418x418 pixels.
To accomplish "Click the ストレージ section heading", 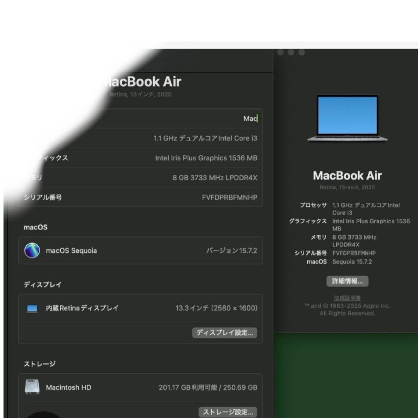I will (x=40, y=364).
